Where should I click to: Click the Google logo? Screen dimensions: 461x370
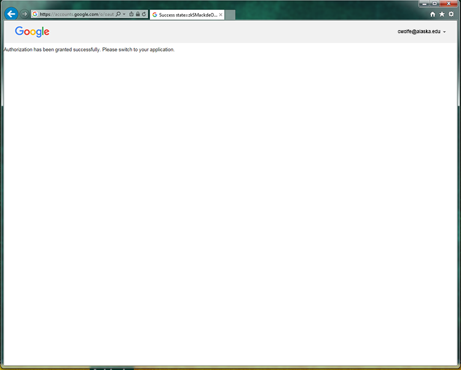pos(32,32)
